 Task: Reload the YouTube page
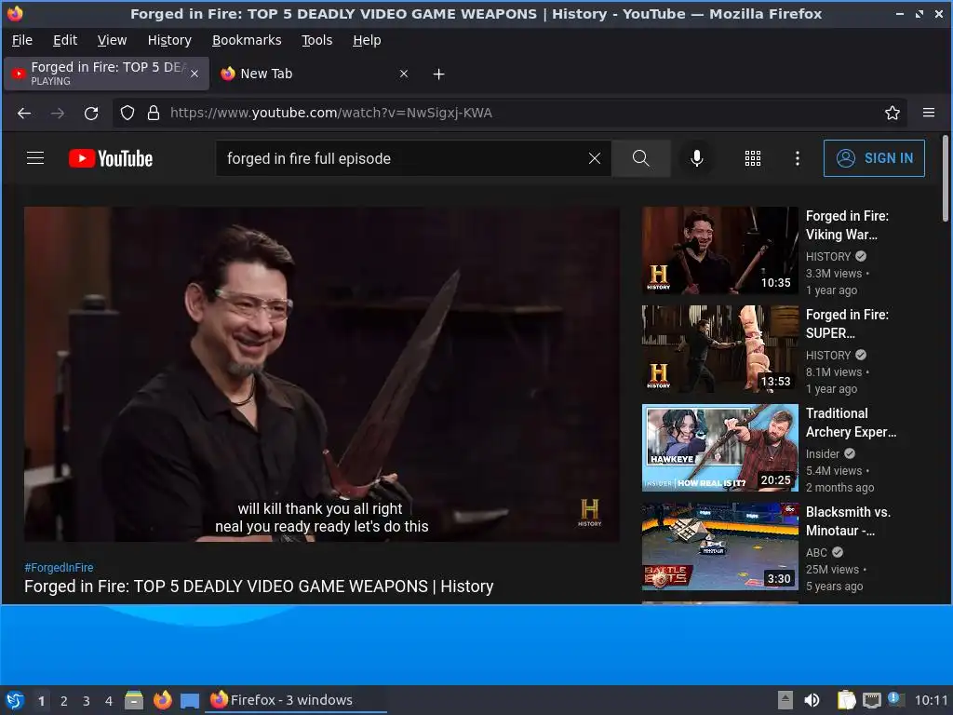(x=91, y=113)
